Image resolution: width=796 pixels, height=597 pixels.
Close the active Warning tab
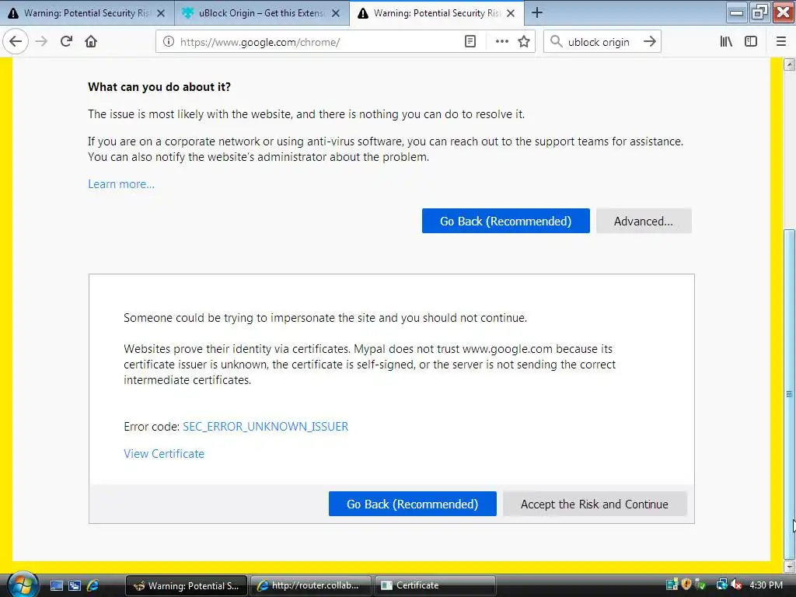pos(511,13)
